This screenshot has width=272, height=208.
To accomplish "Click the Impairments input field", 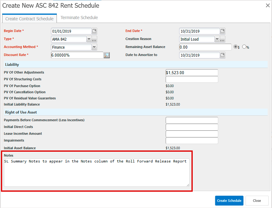I will click(x=192, y=141).
